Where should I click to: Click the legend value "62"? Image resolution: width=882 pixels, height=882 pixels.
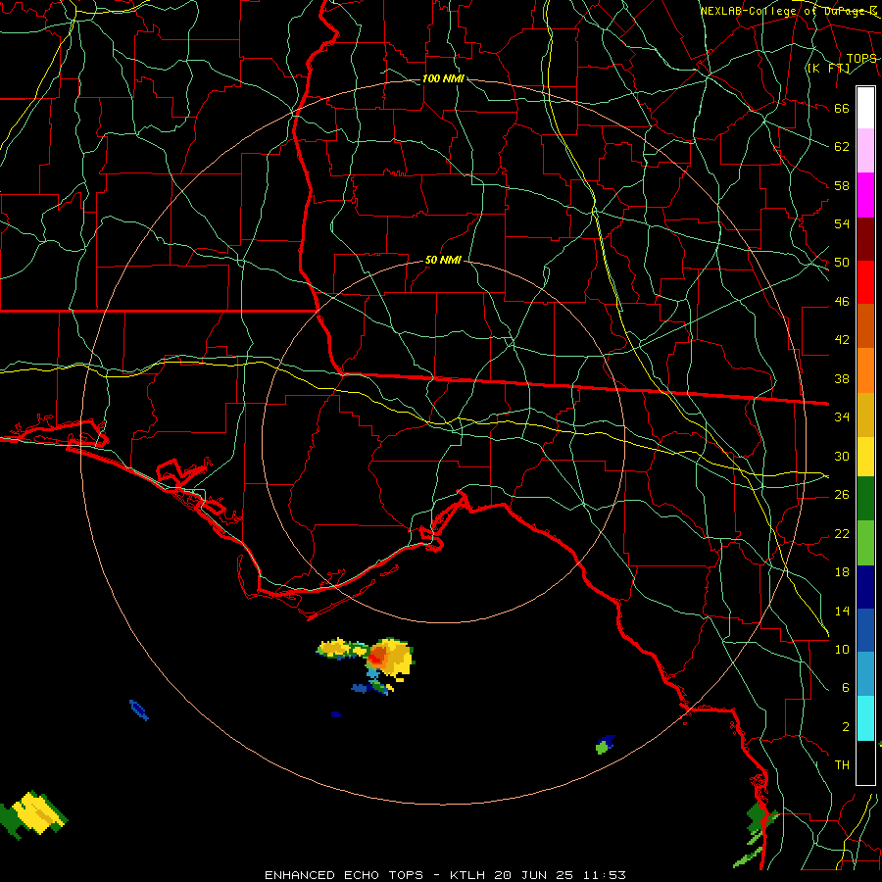click(x=842, y=147)
